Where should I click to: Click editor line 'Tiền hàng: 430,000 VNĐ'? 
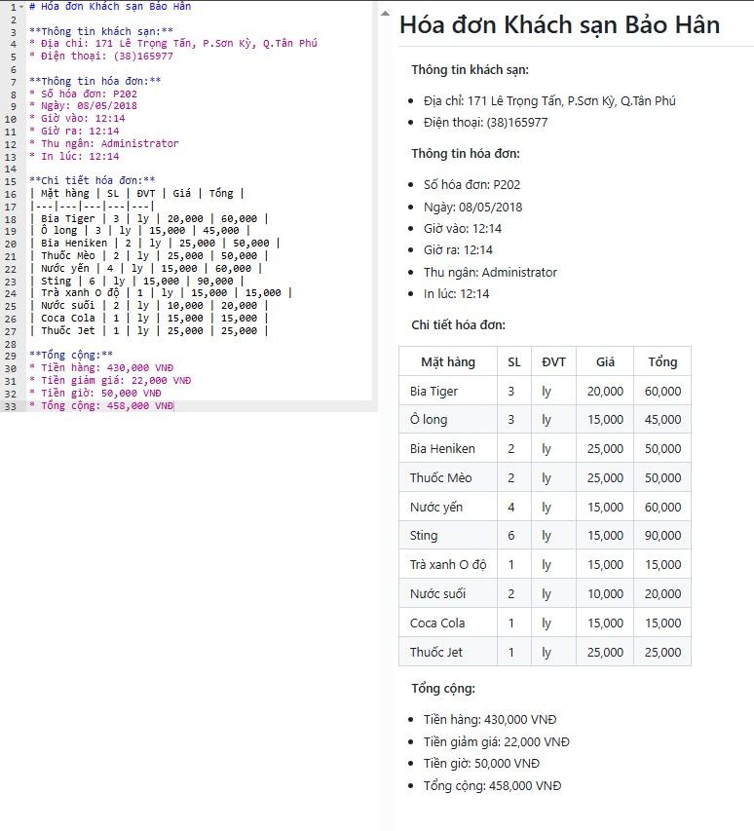point(101,368)
